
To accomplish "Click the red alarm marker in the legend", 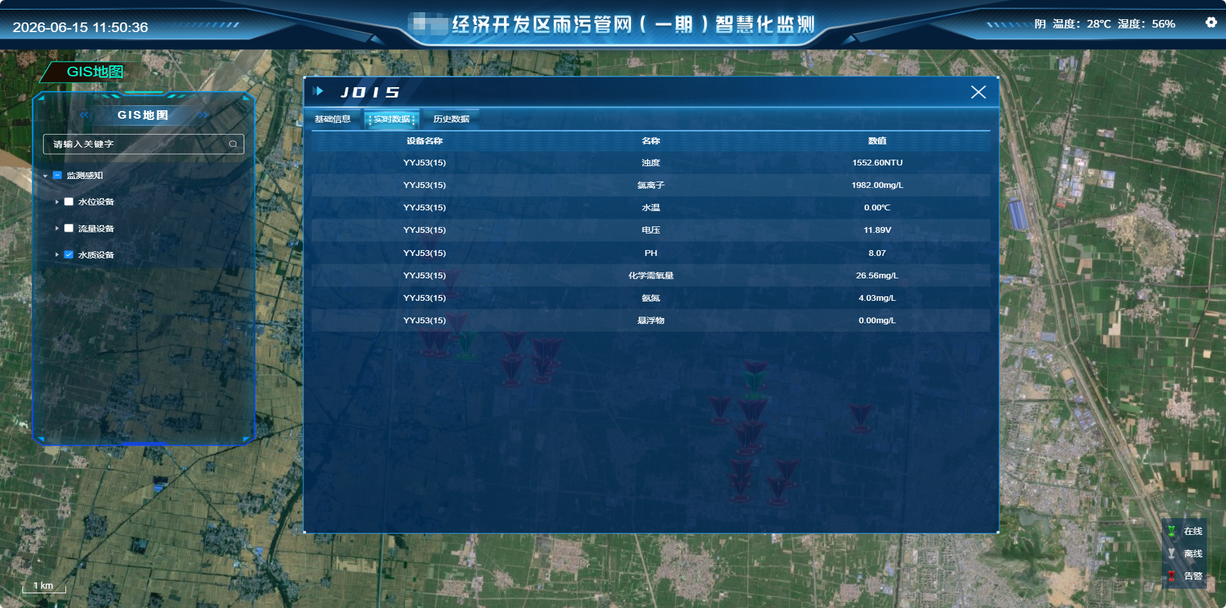I will 1171,576.
